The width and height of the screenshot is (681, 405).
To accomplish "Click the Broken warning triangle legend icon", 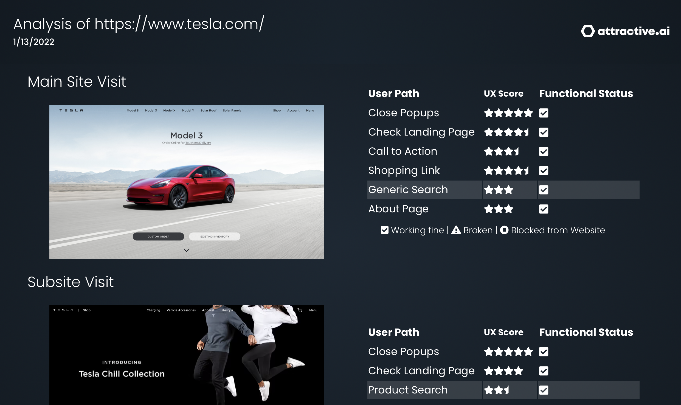I will [x=456, y=230].
